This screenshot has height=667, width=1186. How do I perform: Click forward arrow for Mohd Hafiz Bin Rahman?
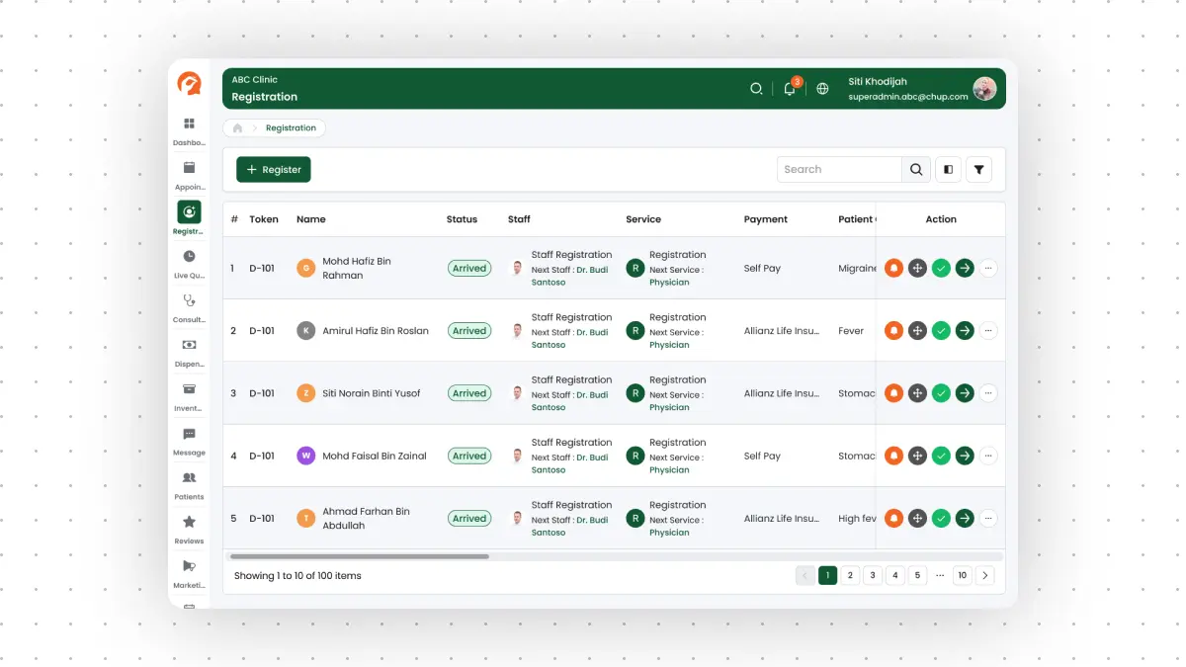coord(965,268)
